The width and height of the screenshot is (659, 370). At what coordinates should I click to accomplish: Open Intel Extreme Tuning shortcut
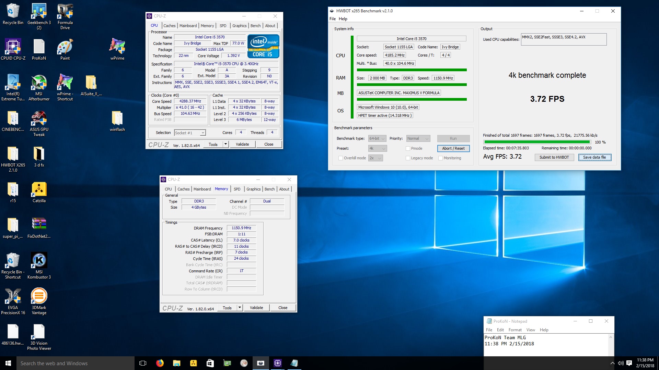coord(13,87)
